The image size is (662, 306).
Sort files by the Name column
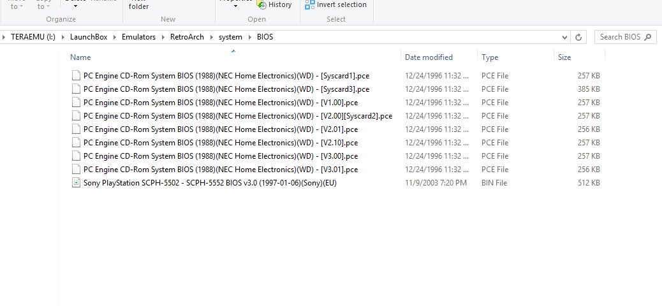tap(80, 57)
